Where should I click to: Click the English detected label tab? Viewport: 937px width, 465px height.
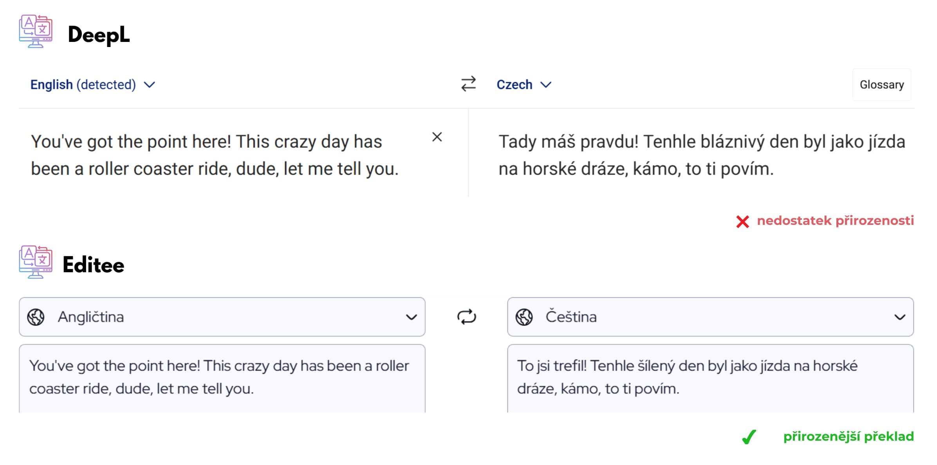click(x=92, y=84)
